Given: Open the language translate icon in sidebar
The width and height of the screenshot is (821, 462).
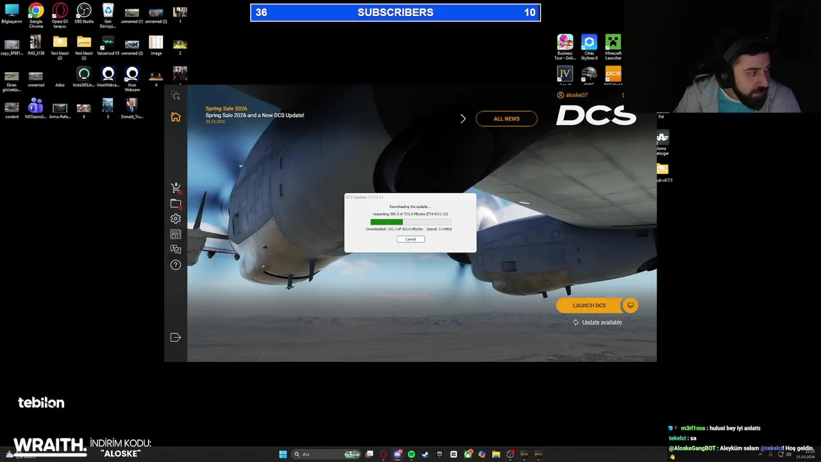Looking at the screenshot, I should pos(175,250).
